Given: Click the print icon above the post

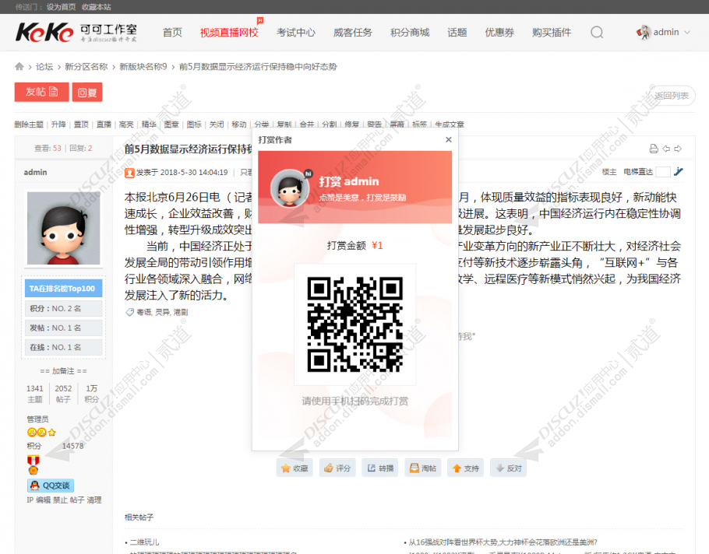Looking at the screenshot, I should click(654, 149).
